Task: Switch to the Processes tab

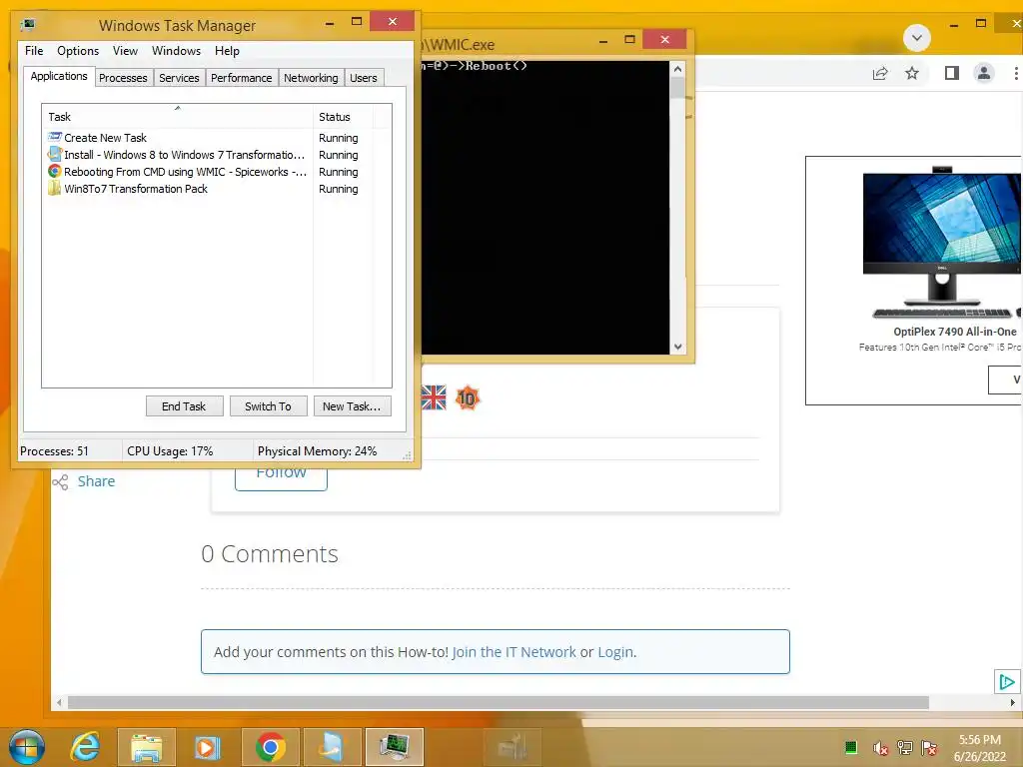Action: (123, 78)
